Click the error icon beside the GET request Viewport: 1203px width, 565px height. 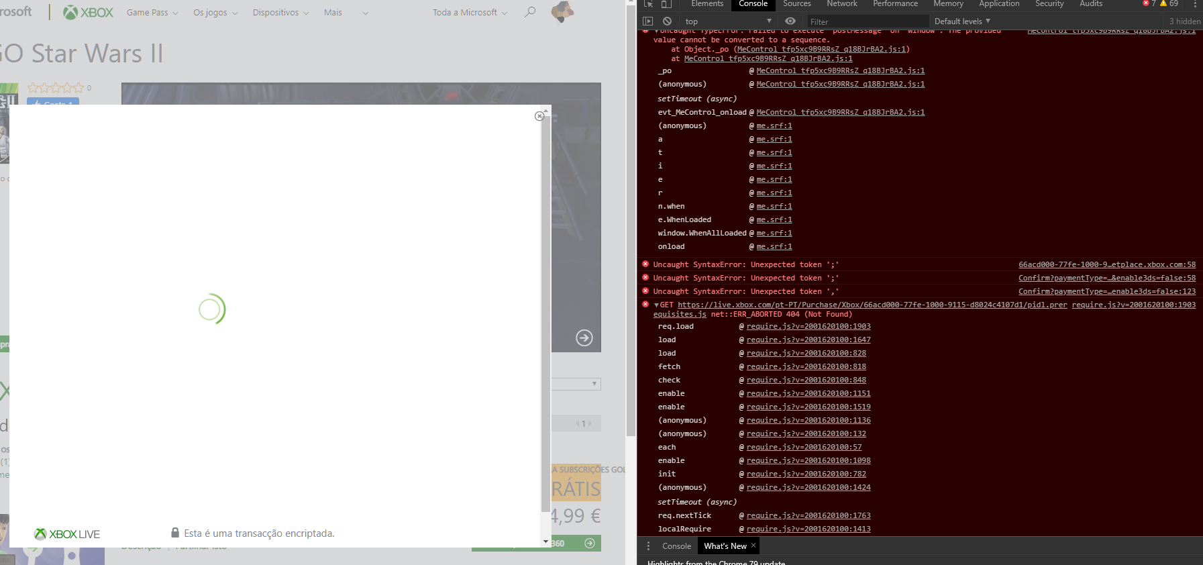point(645,305)
